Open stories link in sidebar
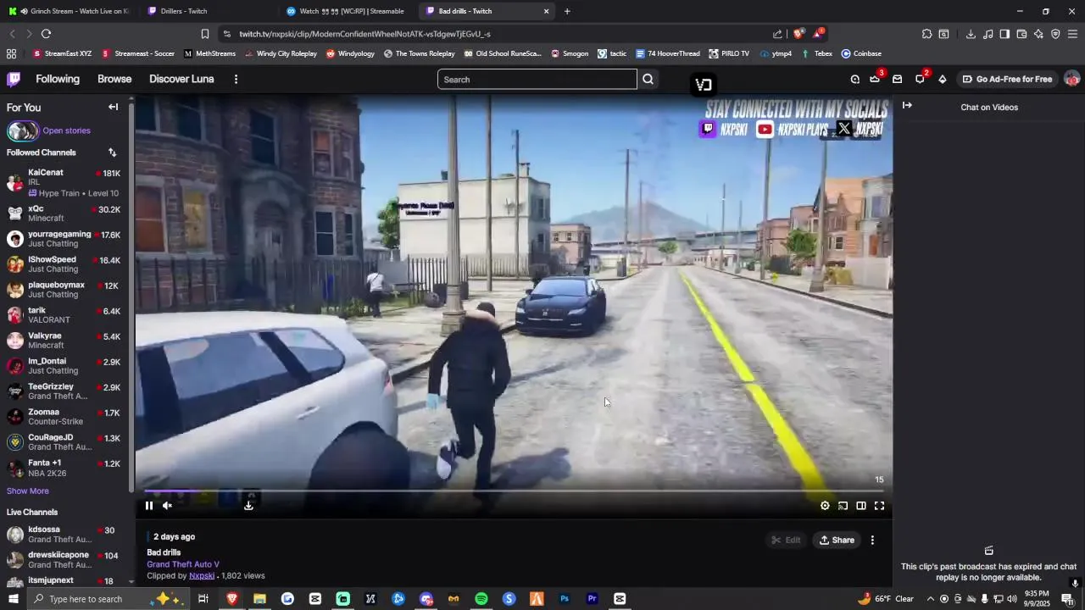1085x610 pixels. [x=66, y=130]
